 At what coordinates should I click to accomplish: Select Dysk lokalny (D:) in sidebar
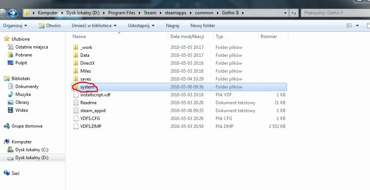32,158
